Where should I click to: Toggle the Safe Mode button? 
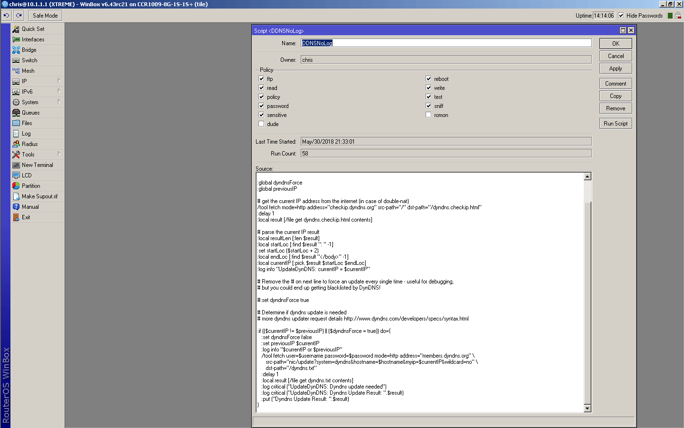tap(45, 16)
